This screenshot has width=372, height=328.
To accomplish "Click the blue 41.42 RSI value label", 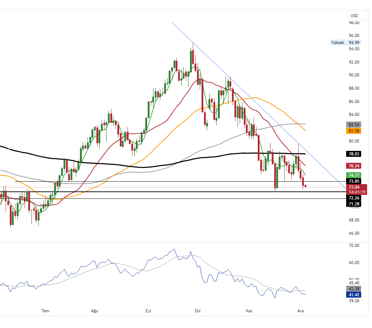I will point(353,295).
